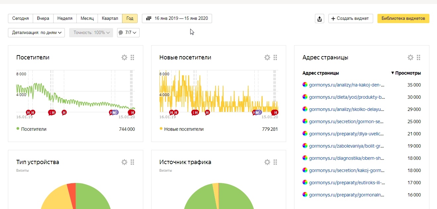Open gormonys.ru/preparaty/dlya-uvelic link
The width and height of the screenshot is (437, 209).
click(346, 134)
